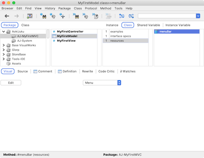Click the shuffle crossed-arrows toolbar icon
The height and width of the screenshot is (158, 204).
pos(131,16)
